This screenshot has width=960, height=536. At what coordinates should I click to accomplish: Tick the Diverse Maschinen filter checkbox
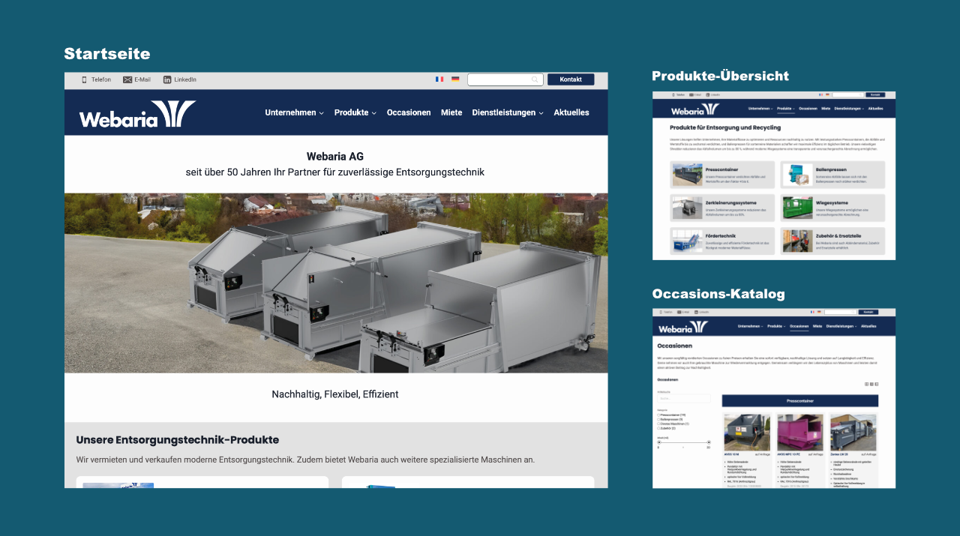658,424
